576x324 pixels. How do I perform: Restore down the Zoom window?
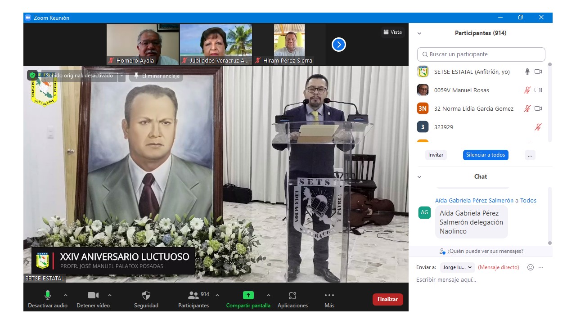[x=521, y=18]
